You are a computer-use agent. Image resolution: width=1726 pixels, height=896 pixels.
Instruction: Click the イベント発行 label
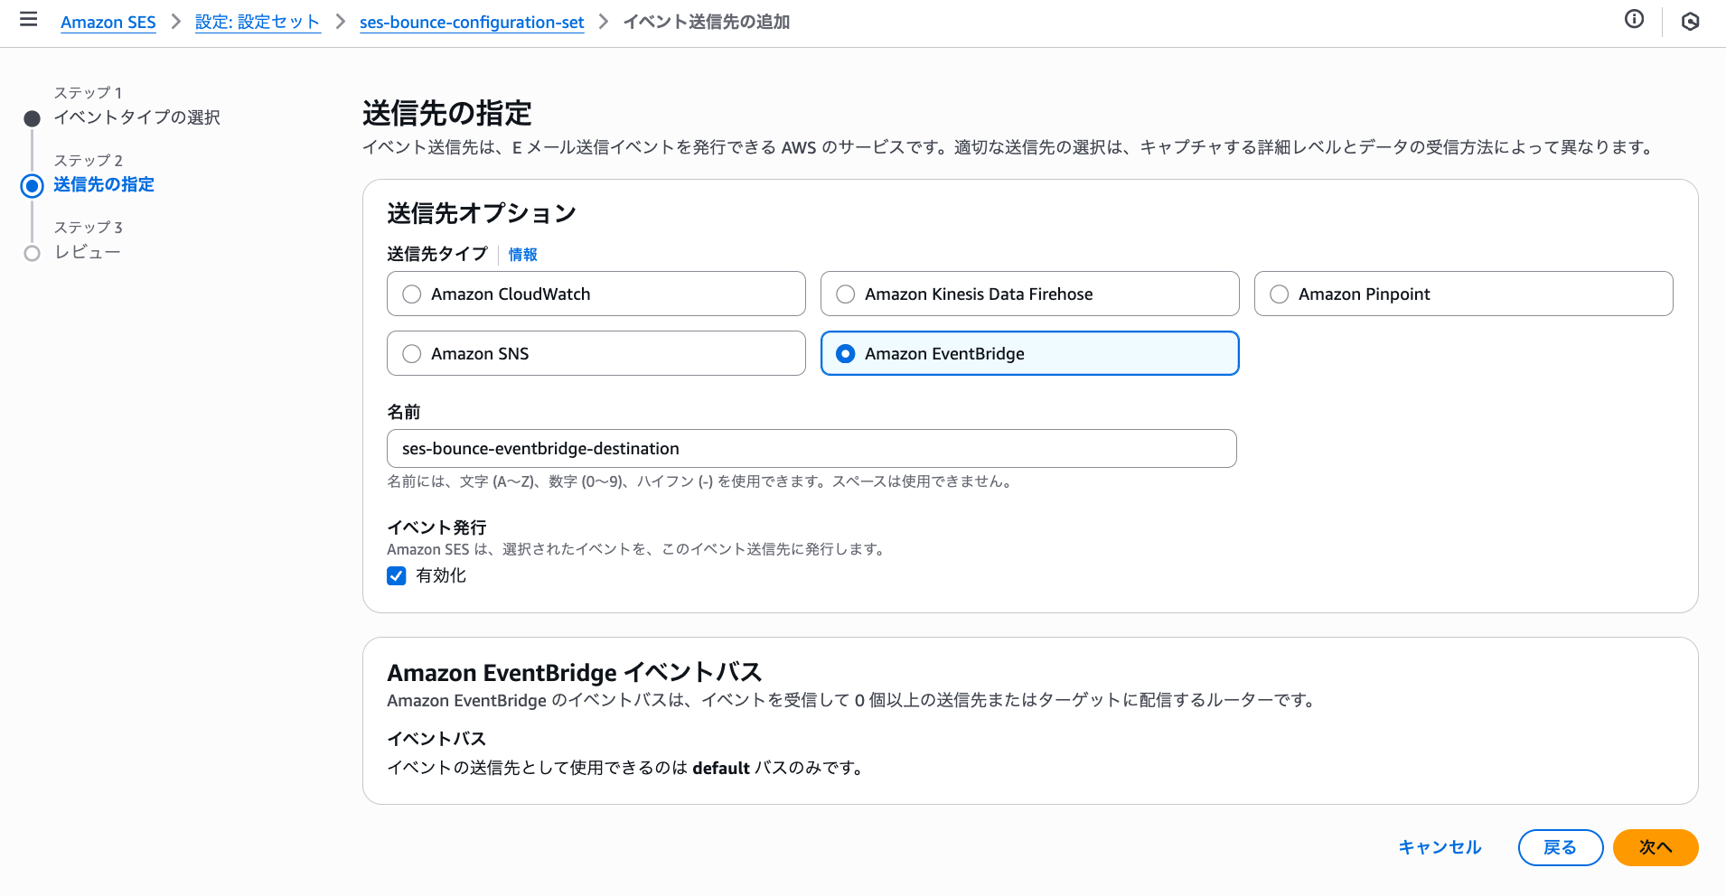point(436,527)
